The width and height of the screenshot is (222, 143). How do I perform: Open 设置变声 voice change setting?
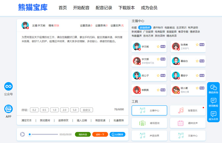(117, 26)
